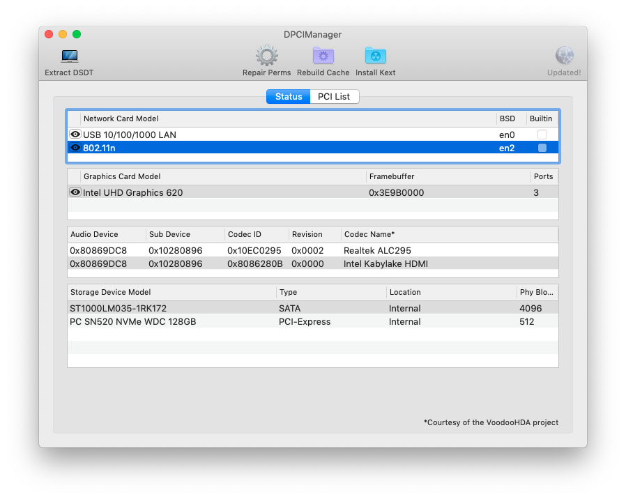Click the en2 BSD value

[507, 148]
